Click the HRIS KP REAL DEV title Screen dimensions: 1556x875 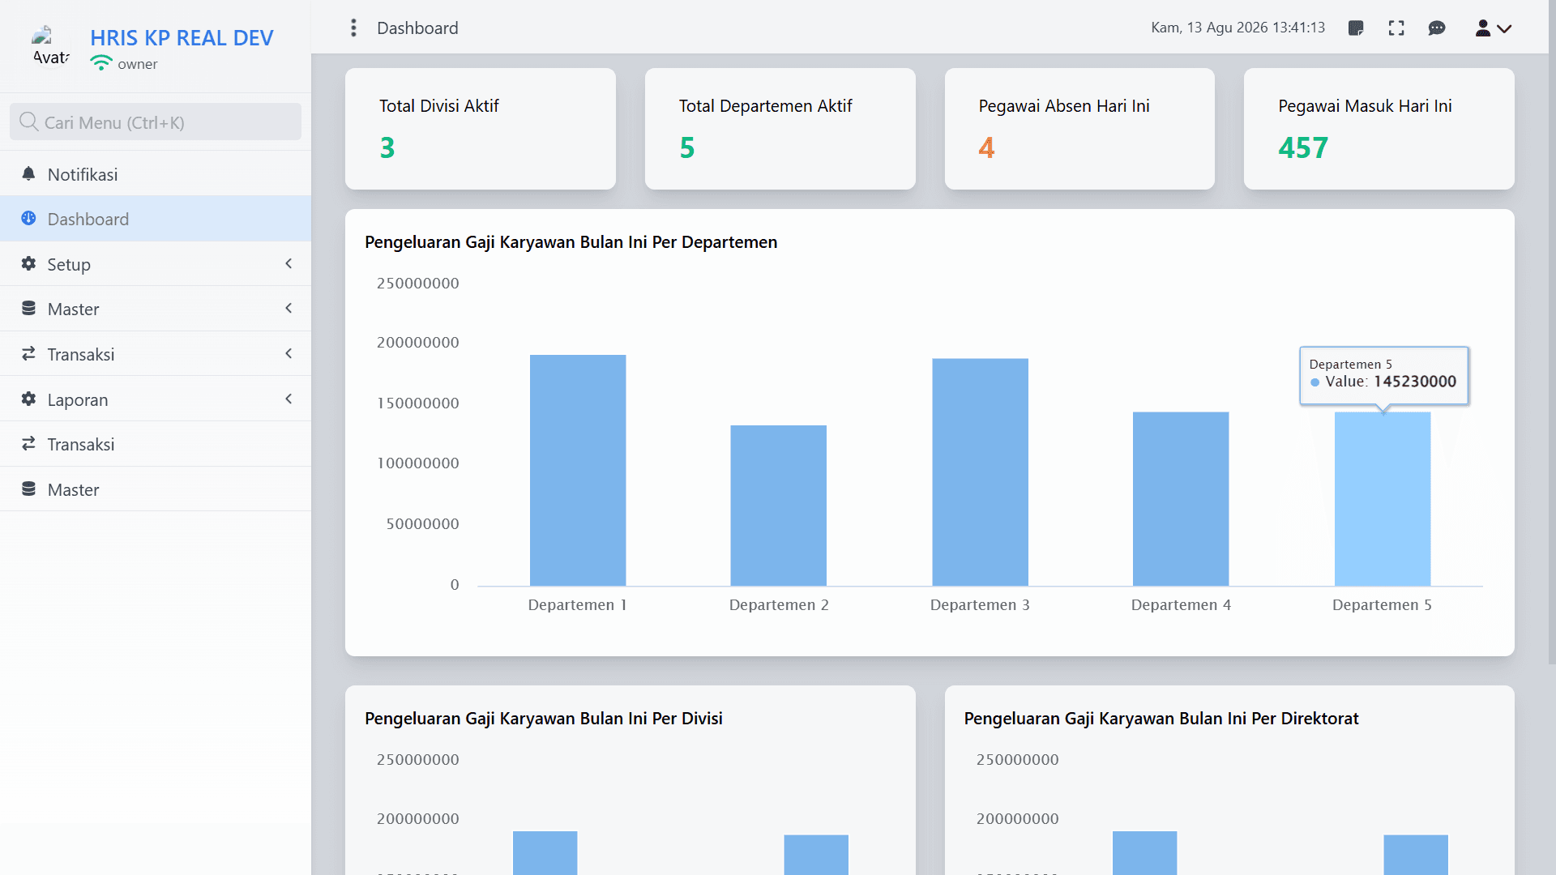182,37
